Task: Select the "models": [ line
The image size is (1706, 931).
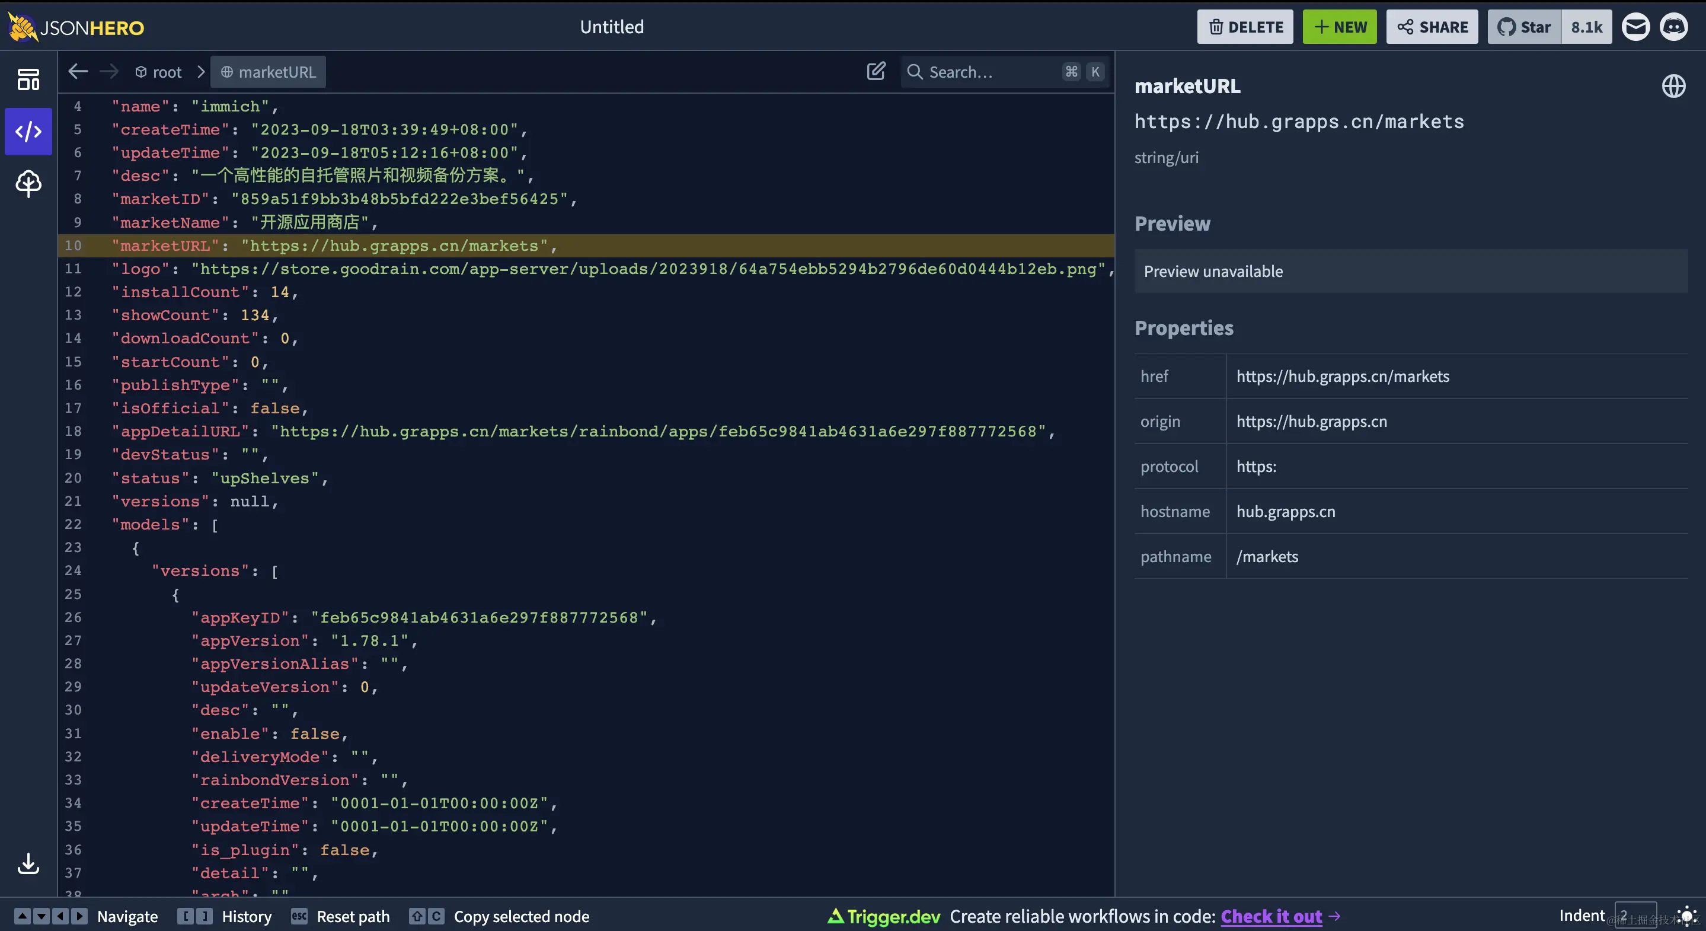Action: coord(586,524)
